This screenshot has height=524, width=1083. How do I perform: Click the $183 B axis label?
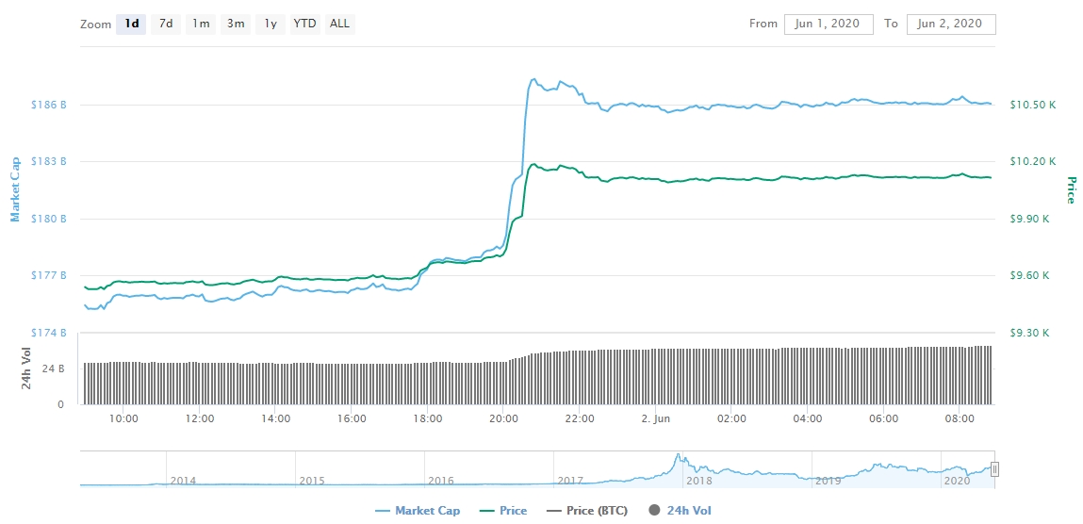pyautogui.click(x=49, y=161)
